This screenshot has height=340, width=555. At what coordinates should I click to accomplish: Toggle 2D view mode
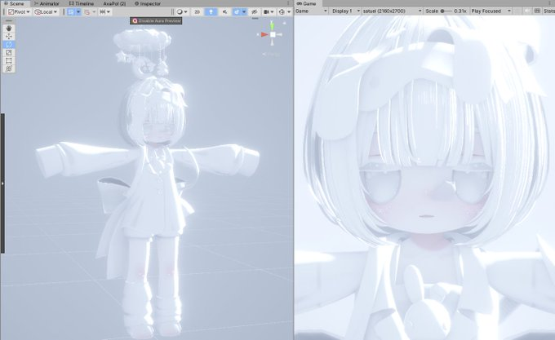click(x=198, y=12)
